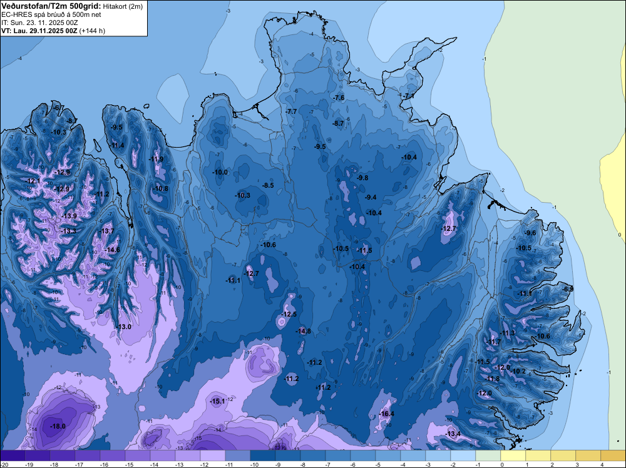Click the legend swatch labeled -1
Image resolution: width=626 pixels, height=468 pixels.
click(488, 455)
